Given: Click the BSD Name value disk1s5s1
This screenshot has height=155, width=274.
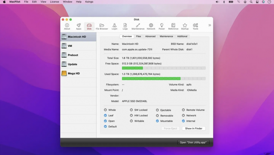Looking at the screenshot, I should tap(192, 44).
